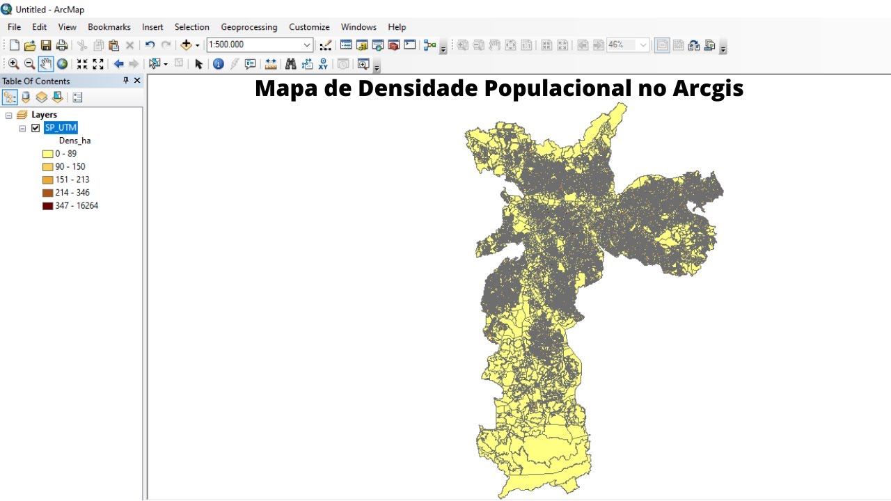Open the Bookmarks menu
This screenshot has height=501, width=891.
[x=109, y=27]
